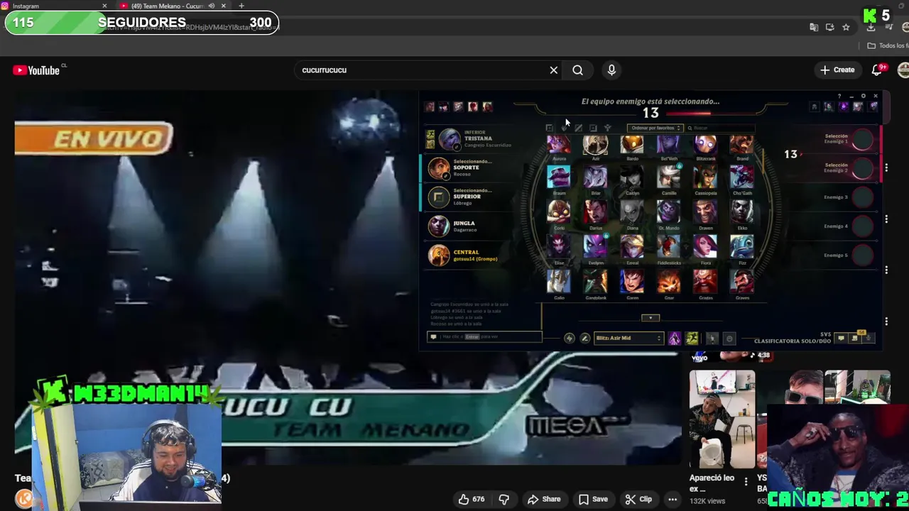
Task: Toggle the bottom lane role filter
Action: (593, 128)
